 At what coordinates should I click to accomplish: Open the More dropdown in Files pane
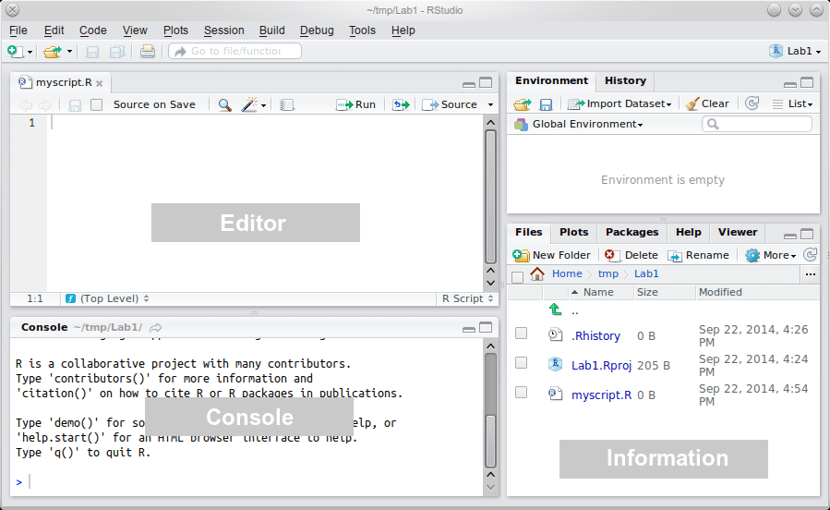click(x=771, y=255)
